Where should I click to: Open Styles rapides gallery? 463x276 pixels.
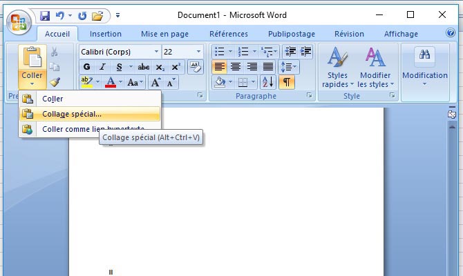coord(337,67)
